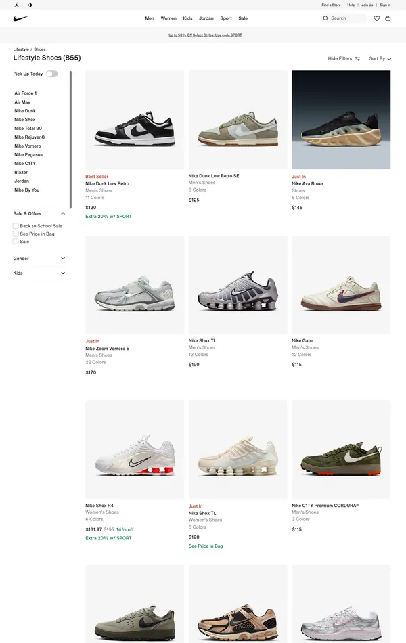
Task: View the shopping bag icon
Action: [x=388, y=18]
